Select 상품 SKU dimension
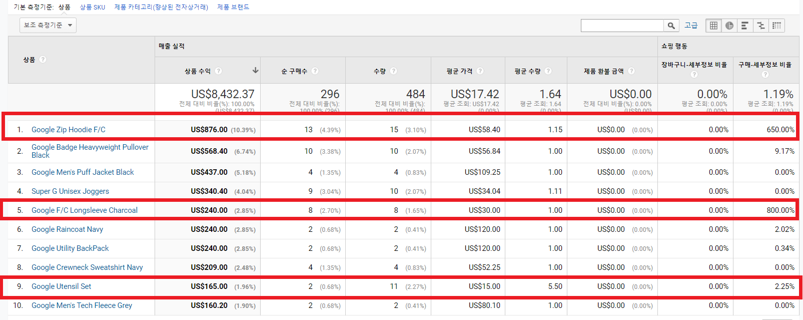The width and height of the screenshot is (803, 320). tap(93, 7)
